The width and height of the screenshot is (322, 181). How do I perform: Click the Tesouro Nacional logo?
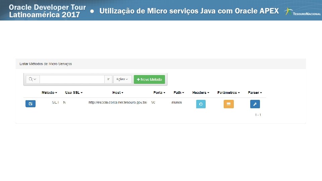[303, 11]
